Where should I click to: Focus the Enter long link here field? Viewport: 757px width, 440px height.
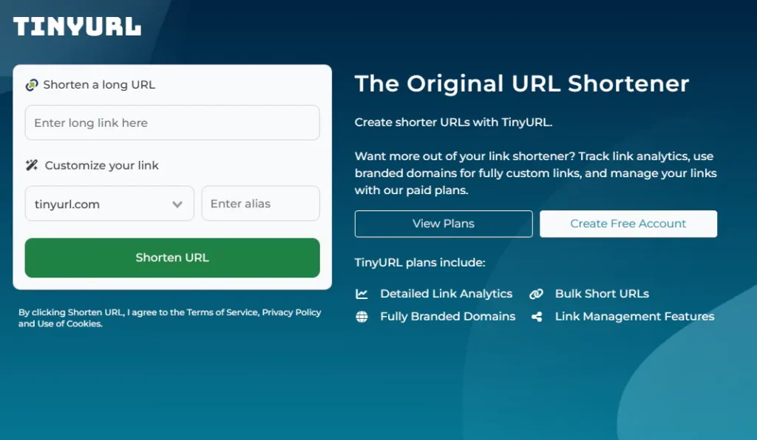click(x=172, y=123)
